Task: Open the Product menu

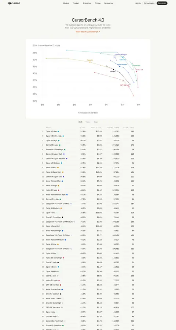Action: pyautogui.click(x=76, y=3)
